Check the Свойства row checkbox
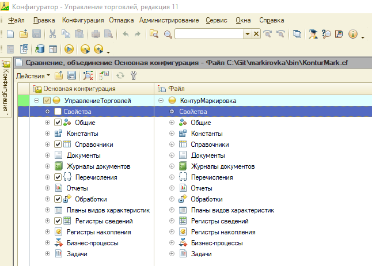This screenshot has height=266, width=372. tap(58, 112)
